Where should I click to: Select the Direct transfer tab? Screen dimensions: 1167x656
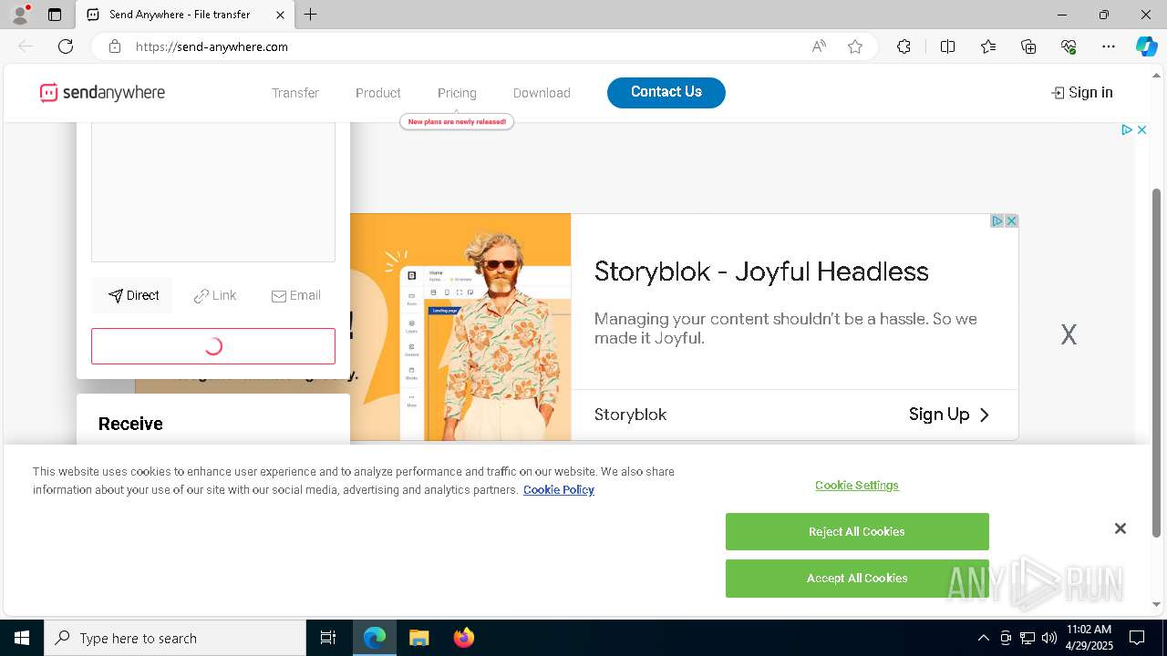click(133, 295)
